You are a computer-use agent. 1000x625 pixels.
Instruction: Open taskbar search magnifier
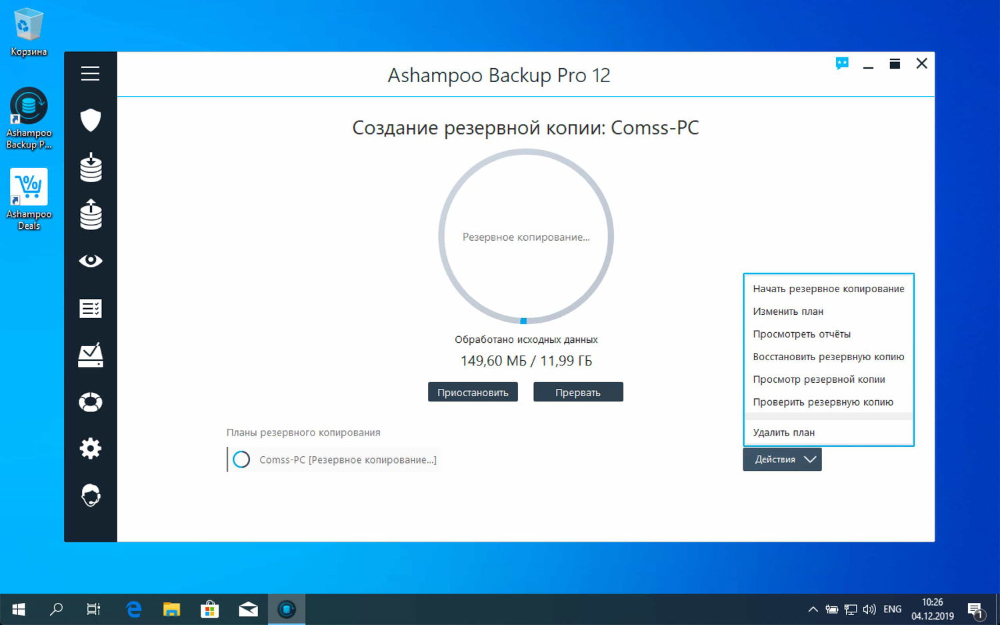(x=57, y=609)
